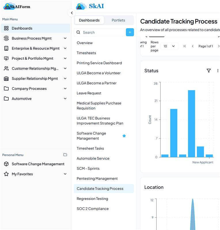Go to next page of table

click(219, 46)
